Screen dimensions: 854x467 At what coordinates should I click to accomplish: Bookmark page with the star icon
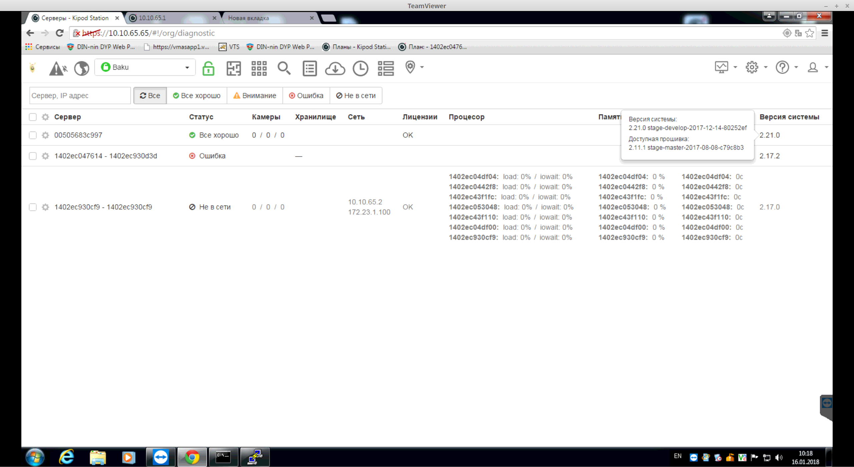click(x=809, y=33)
